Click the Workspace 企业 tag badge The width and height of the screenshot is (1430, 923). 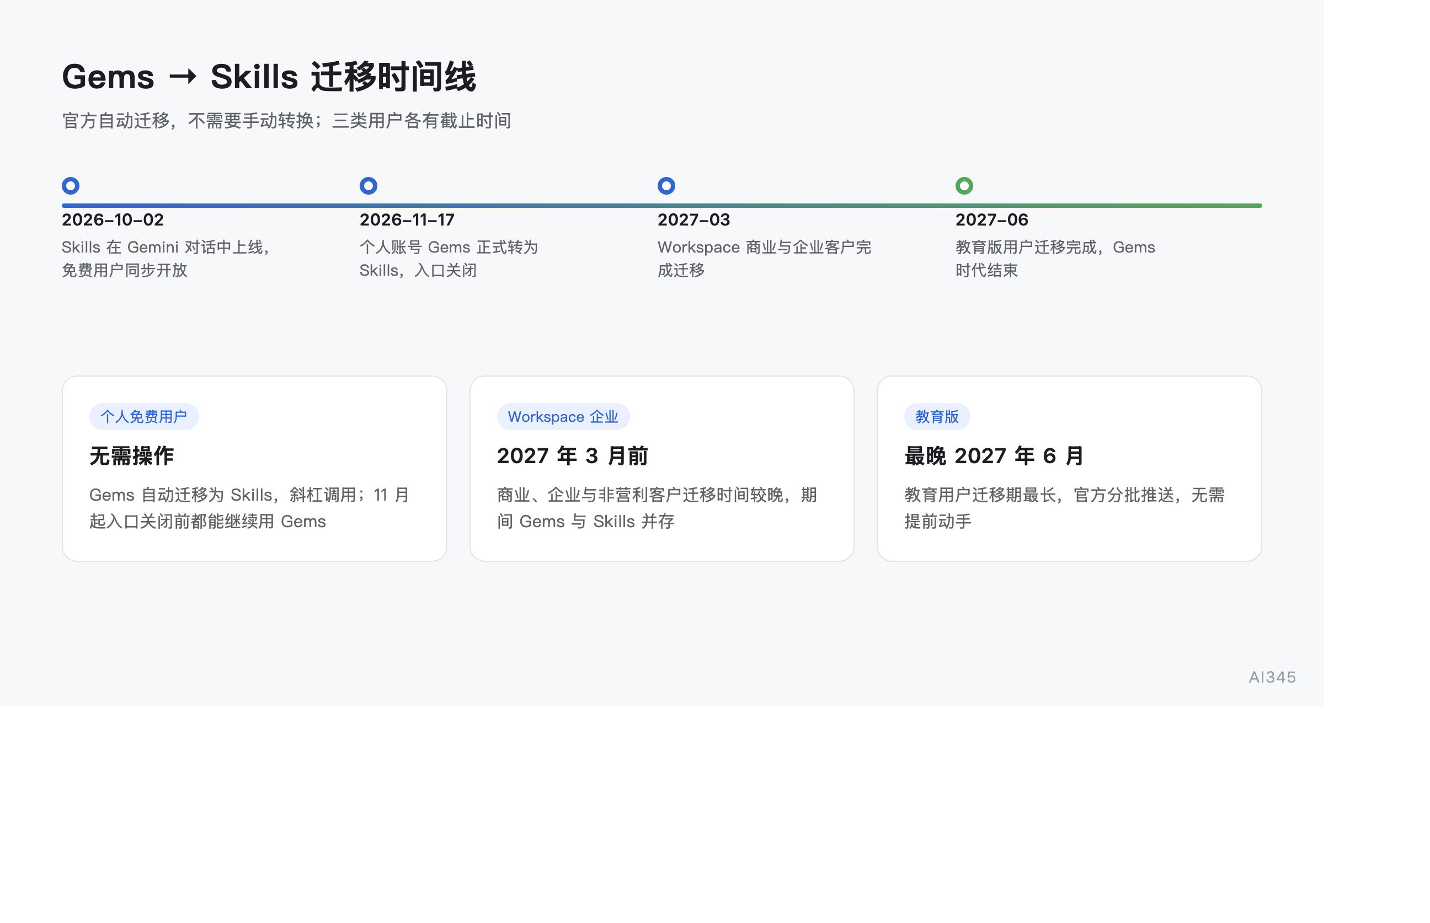click(x=563, y=416)
